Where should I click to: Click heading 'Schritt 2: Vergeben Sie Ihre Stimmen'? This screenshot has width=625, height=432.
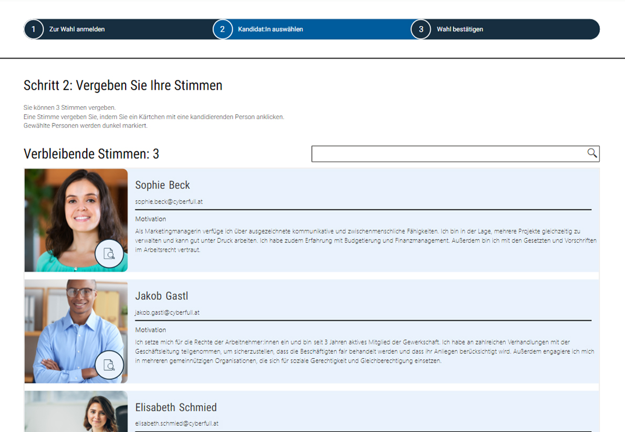click(x=123, y=85)
